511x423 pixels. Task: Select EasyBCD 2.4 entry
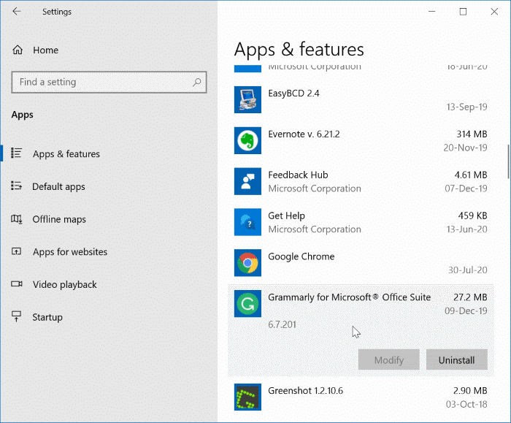(x=361, y=100)
